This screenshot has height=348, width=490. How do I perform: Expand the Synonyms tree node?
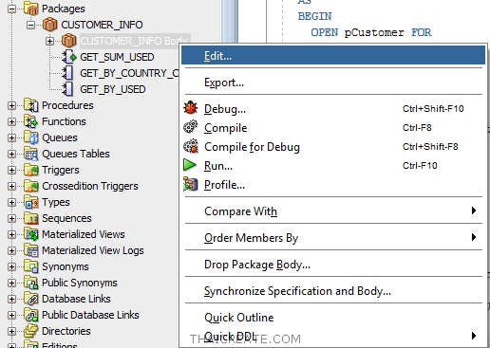(11, 266)
